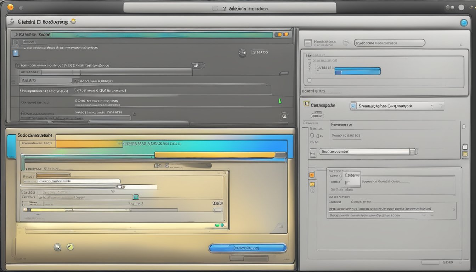Viewport: 476px width, 272px height.
Task: Toggle the teal round indicator beside the green one
Action: pos(222,225)
